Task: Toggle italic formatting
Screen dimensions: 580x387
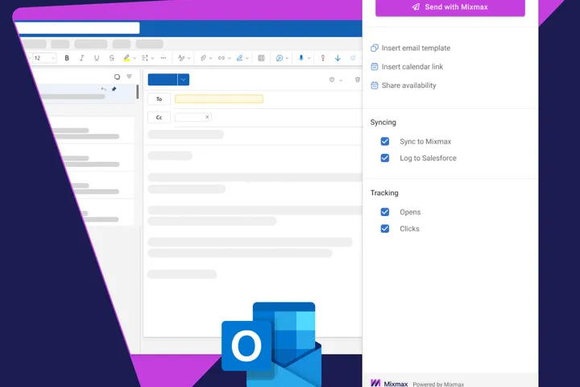Action: coord(81,58)
